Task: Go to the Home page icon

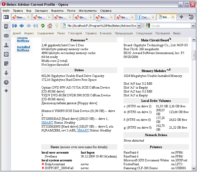Action: pyautogui.click(x=50, y=26)
